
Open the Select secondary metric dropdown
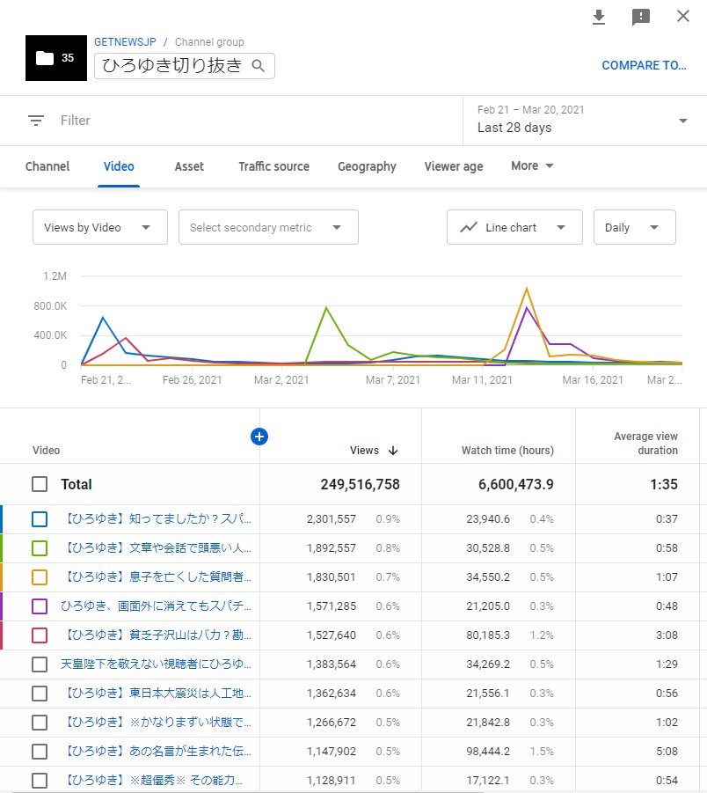[268, 228]
